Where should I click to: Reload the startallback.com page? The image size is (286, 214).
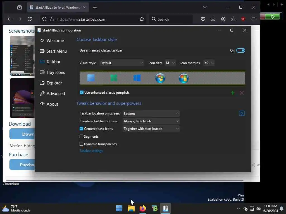[x=30, y=19]
